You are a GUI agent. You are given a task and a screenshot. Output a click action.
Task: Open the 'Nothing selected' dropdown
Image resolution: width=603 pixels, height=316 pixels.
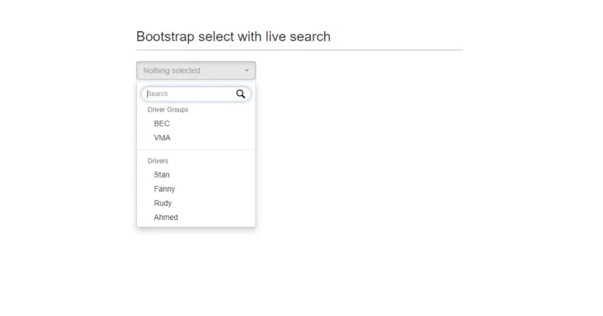[x=196, y=70]
